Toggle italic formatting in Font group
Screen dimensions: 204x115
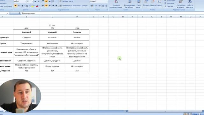19,6
